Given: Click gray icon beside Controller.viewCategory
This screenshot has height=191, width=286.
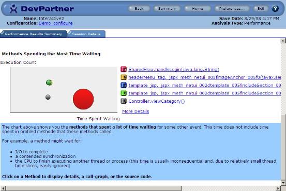Looking at the screenshot, I should tap(124, 101).
